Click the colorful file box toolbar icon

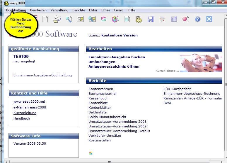click(115, 19)
